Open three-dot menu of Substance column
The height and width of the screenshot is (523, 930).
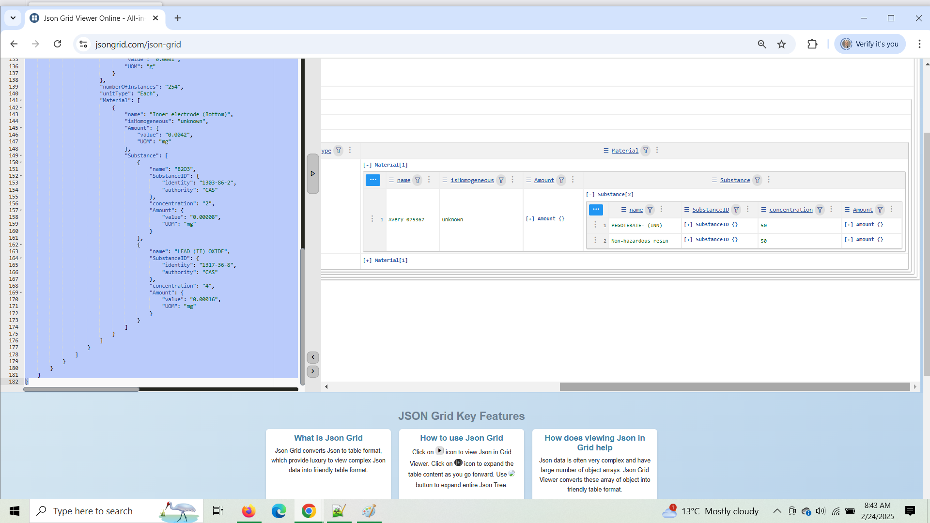[769, 180]
